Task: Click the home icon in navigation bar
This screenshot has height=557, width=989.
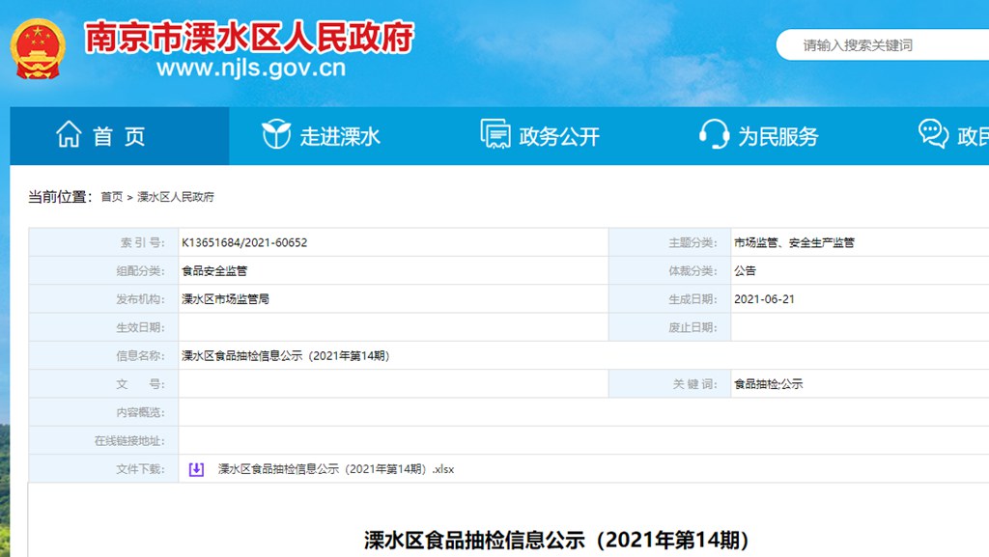Action: (69, 135)
